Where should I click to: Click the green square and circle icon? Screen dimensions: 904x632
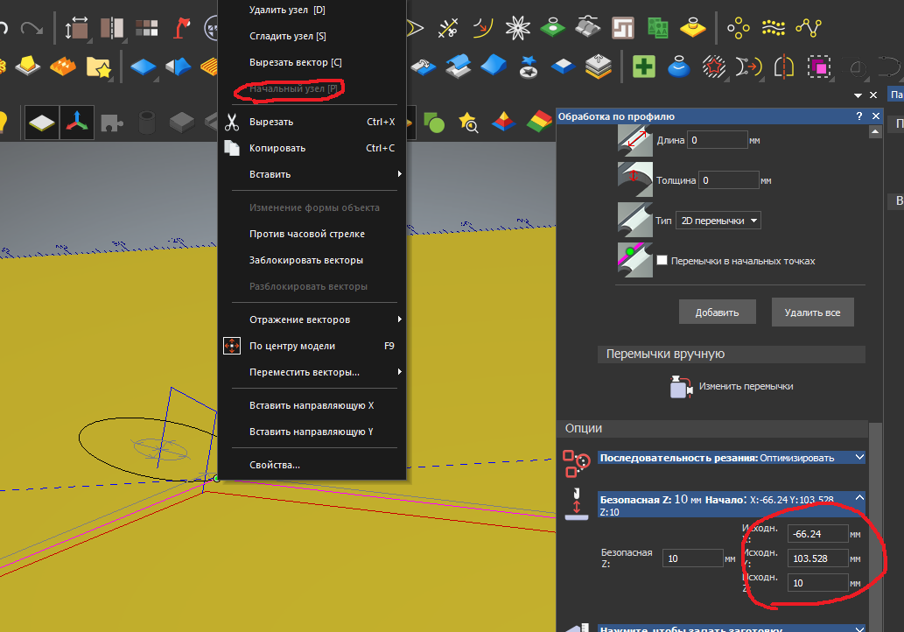pos(433,123)
